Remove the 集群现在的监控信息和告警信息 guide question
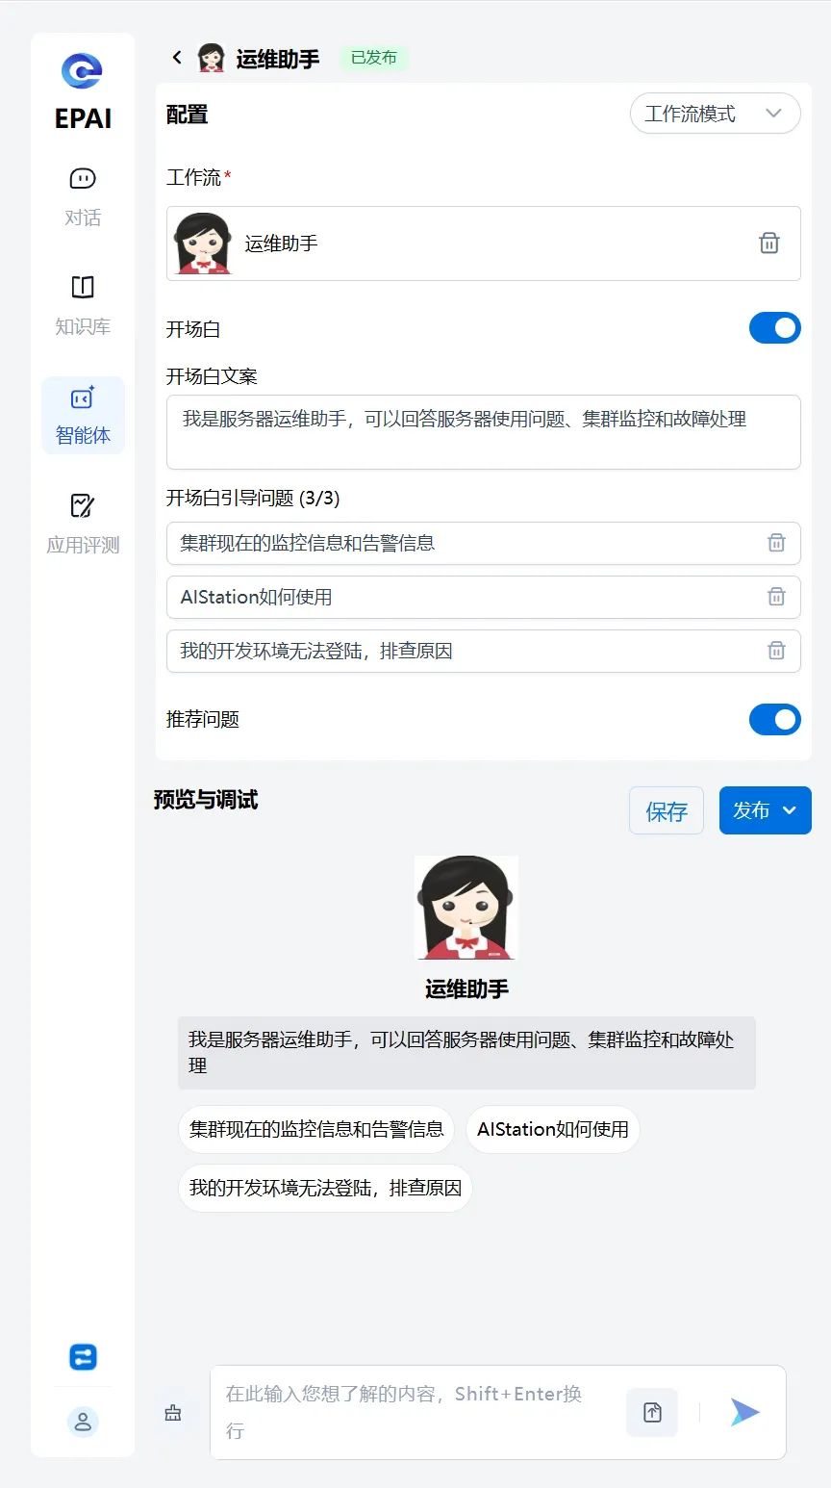The image size is (831, 1488). pos(776,543)
